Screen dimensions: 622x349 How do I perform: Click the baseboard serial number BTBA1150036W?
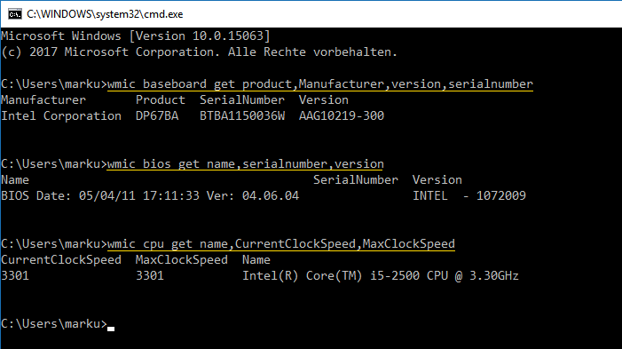242,116
